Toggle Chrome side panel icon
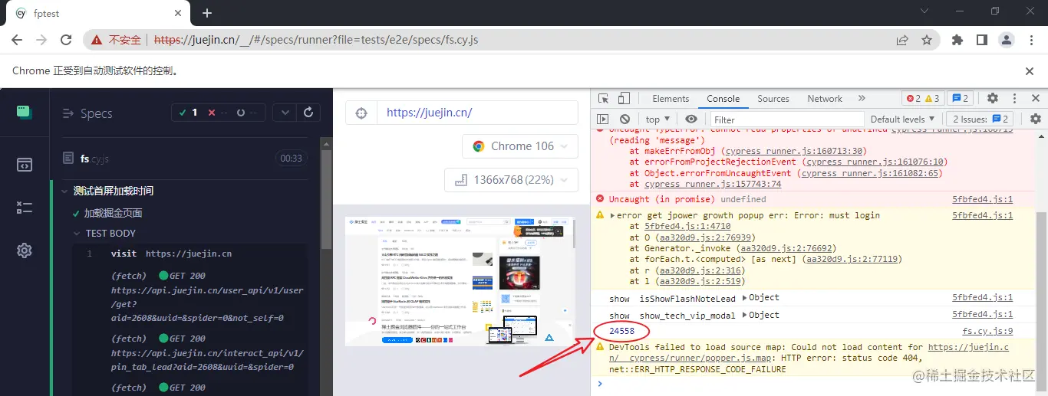The image size is (1048, 396). pyautogui.click(x=981, y=40)
